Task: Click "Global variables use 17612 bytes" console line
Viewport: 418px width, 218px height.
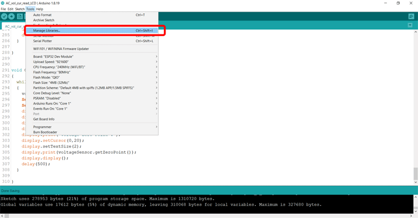Action: (161, 205)
